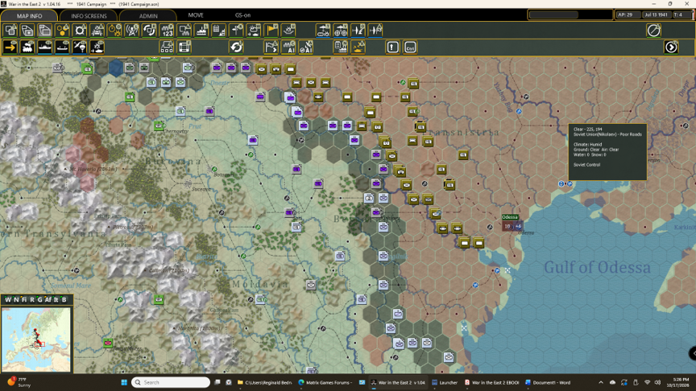Open the INFO SCREENS tab
The width and height of the screenshot is (696, 391).
tap(89, 15)
